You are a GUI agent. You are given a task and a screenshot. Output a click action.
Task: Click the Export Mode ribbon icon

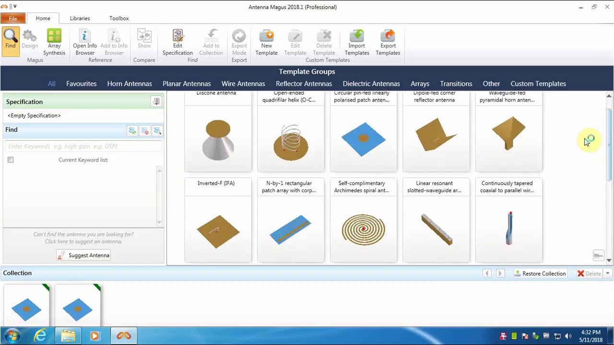coord(239,42)
